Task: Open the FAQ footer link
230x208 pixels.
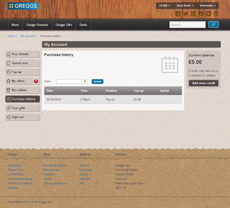Action: point(82,183)
